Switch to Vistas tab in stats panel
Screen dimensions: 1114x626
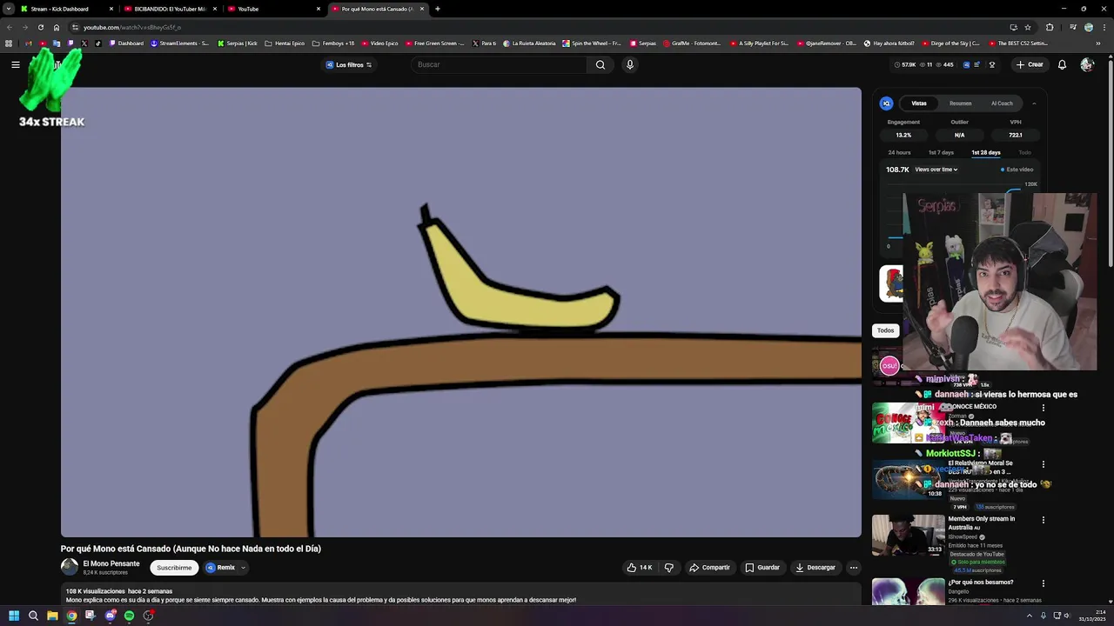click(x=919, y=103)
